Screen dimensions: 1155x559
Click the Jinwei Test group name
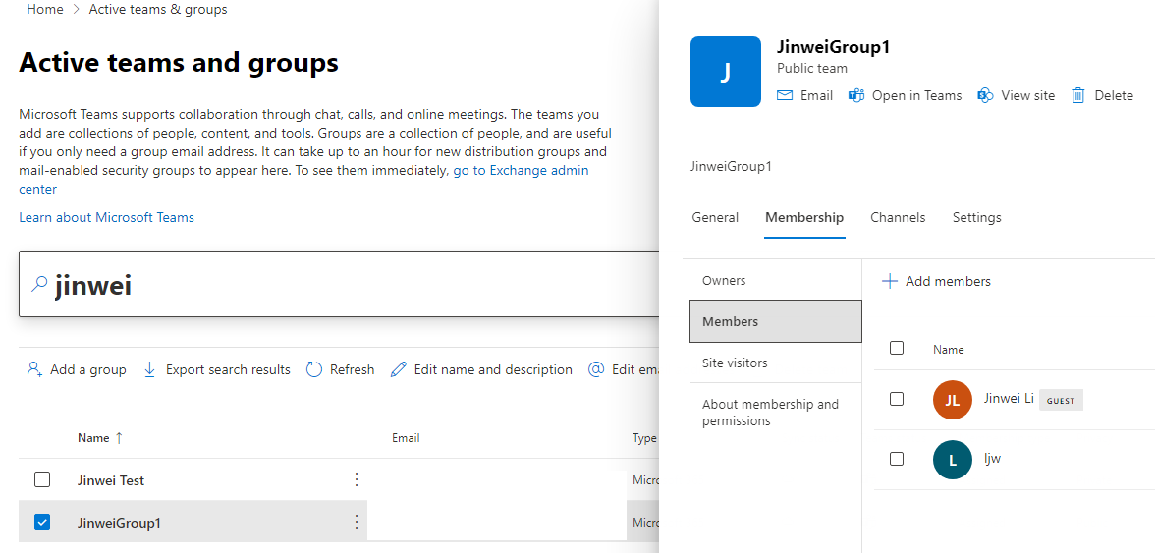click(x=111, y=480)
